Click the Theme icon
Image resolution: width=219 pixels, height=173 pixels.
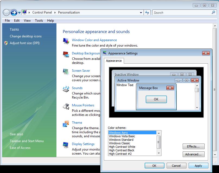66,124
